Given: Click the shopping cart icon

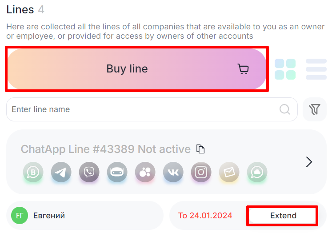Looking at the screenshot, I should point(243,69).
